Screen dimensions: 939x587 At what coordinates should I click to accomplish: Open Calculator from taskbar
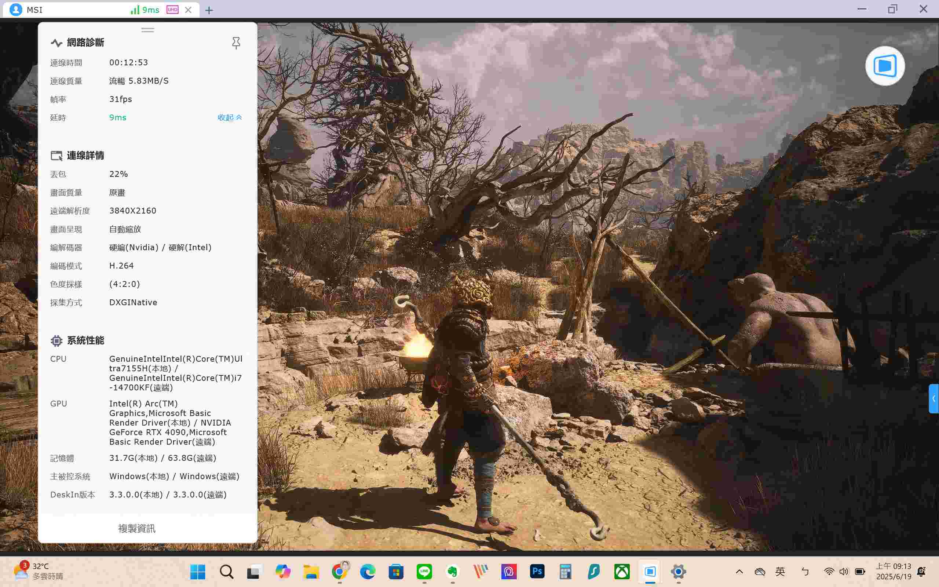(x=565, y=572)
